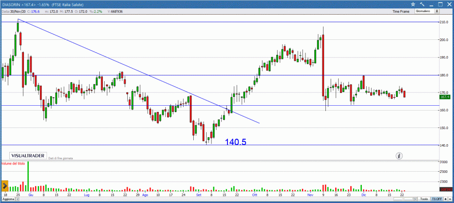This screenshot has width=454, height=203.
Task: Click the horizontal scrollbar thumb near Tools
Action: [x=403, y=199]
